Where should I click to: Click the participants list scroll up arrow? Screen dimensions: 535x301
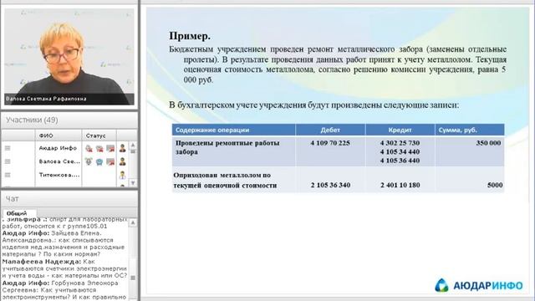tap(133, 145)
